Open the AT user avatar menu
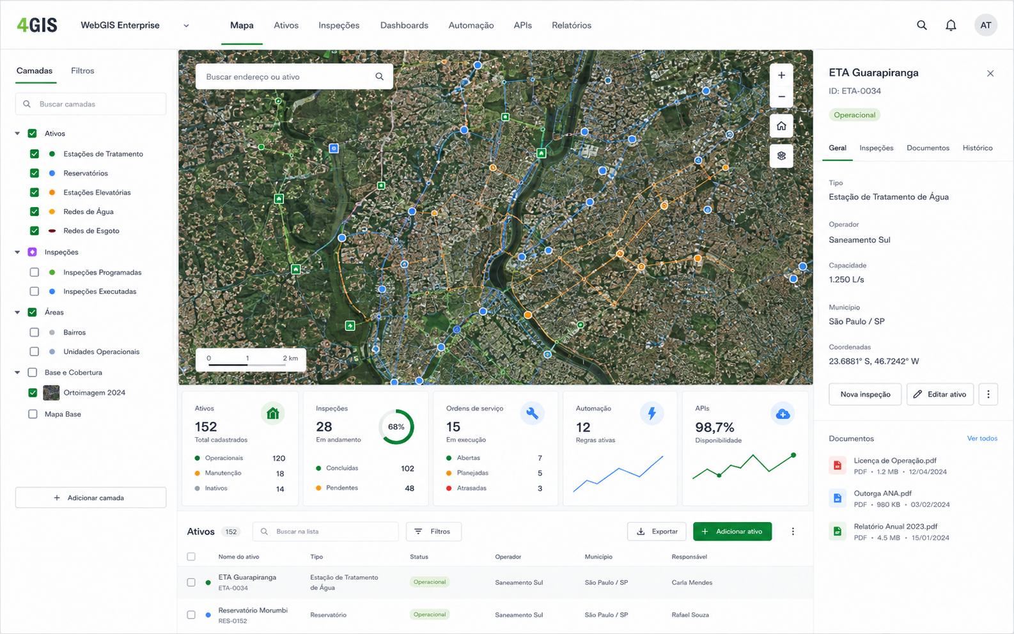1014x634 pixels. coord(985,26)
